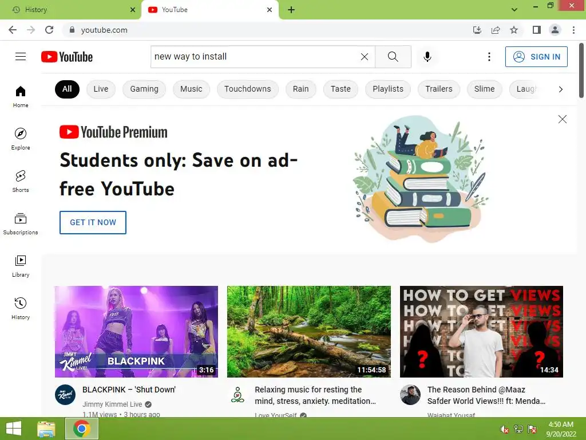Click Jimmy Kimmel Live channel avatar
This screenshot has height=440, width=586.
tap(65, 395)
